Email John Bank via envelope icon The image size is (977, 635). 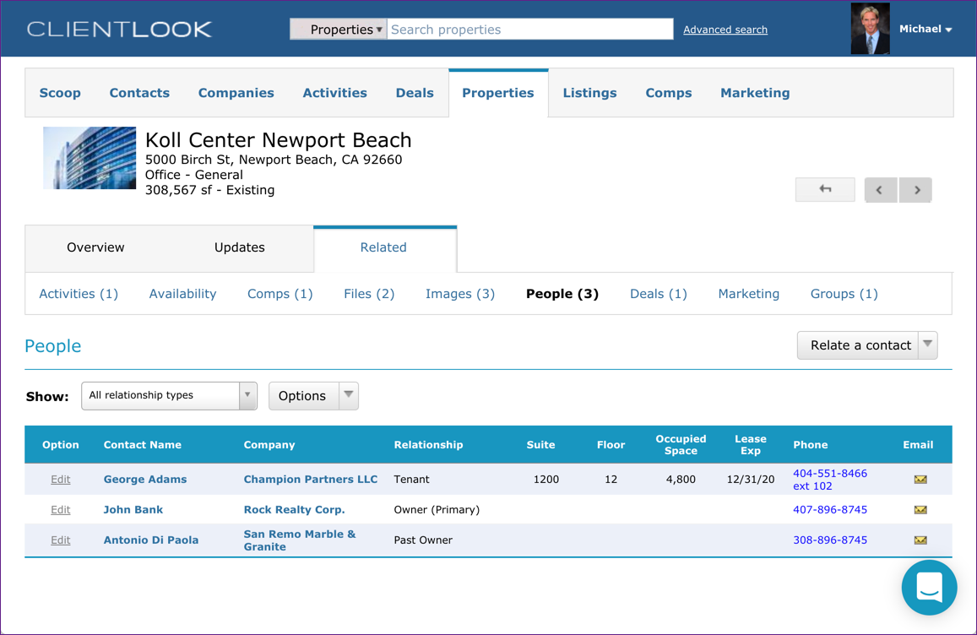click(x=920, y=510)
